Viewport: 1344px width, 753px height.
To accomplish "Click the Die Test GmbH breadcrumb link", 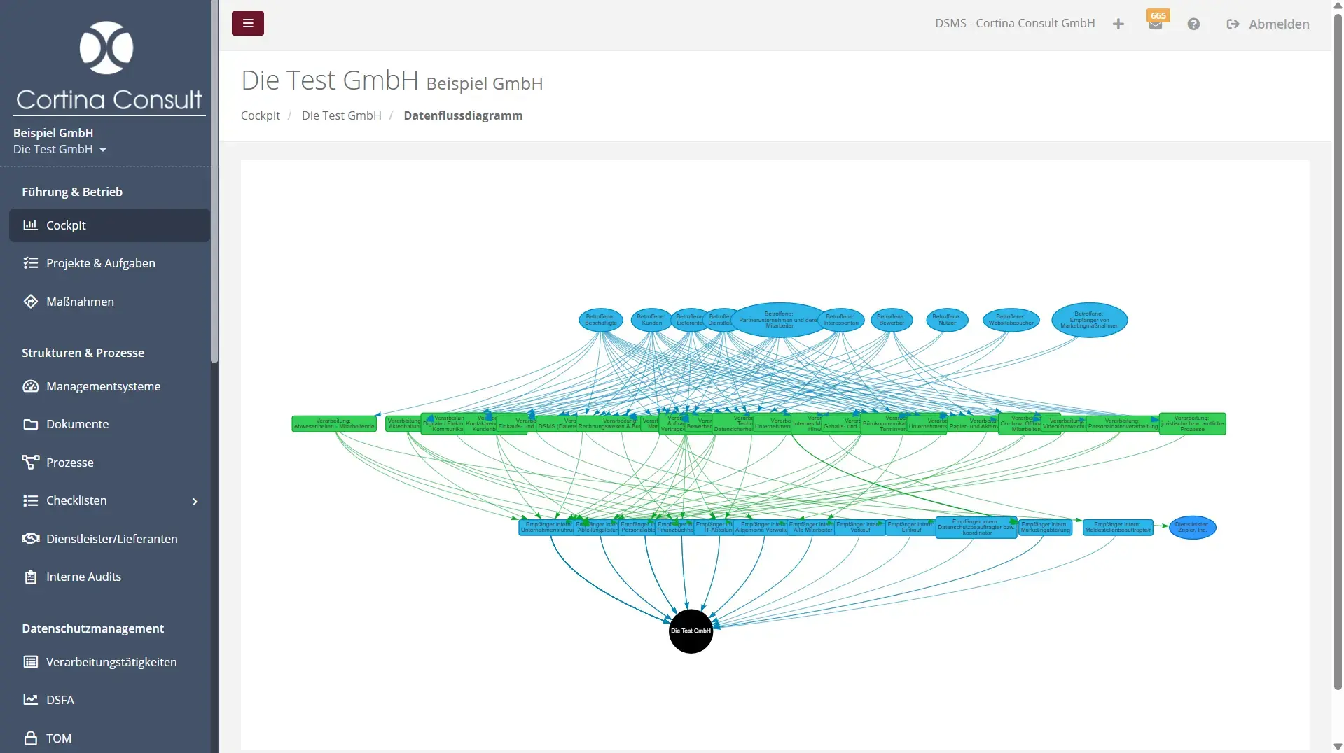I will tap(341, 115).
